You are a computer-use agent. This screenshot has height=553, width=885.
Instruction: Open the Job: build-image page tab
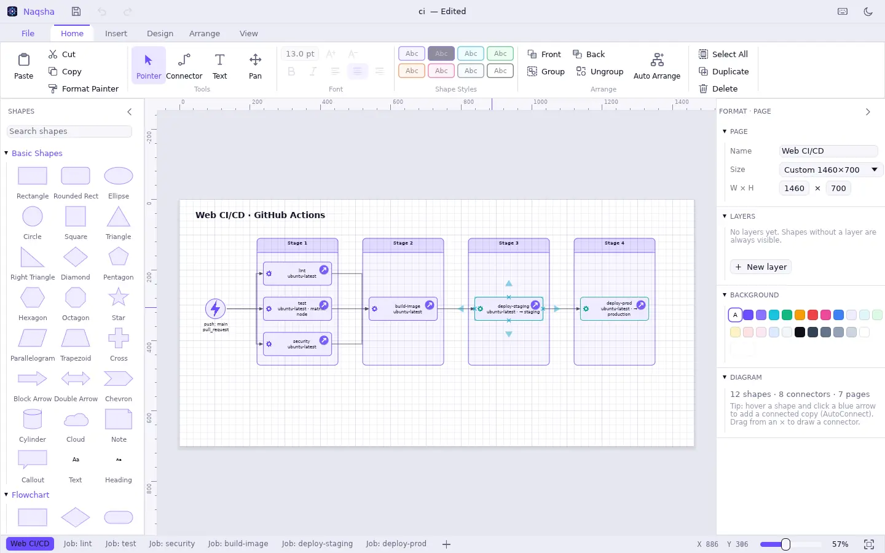click(x=238, y=544)
